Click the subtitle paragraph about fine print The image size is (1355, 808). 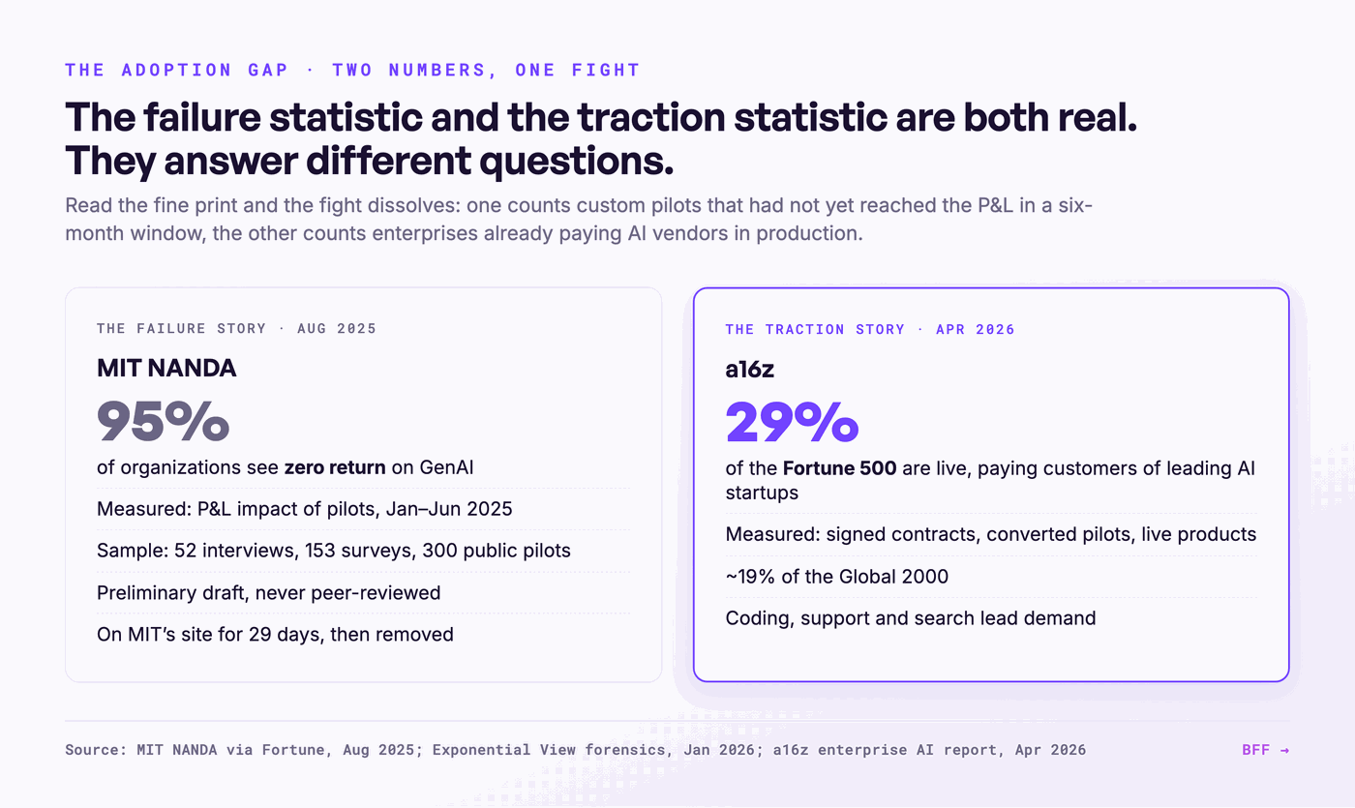pyautogui.click(x=579, y=220)
